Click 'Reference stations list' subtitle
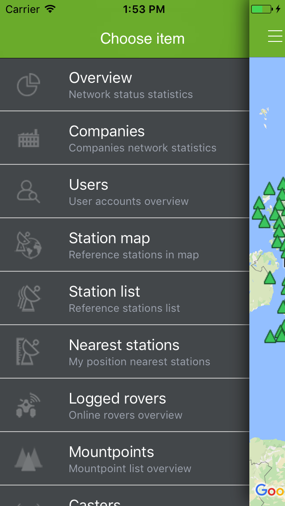This screenshot has height=506, width=285. [124, 308]
